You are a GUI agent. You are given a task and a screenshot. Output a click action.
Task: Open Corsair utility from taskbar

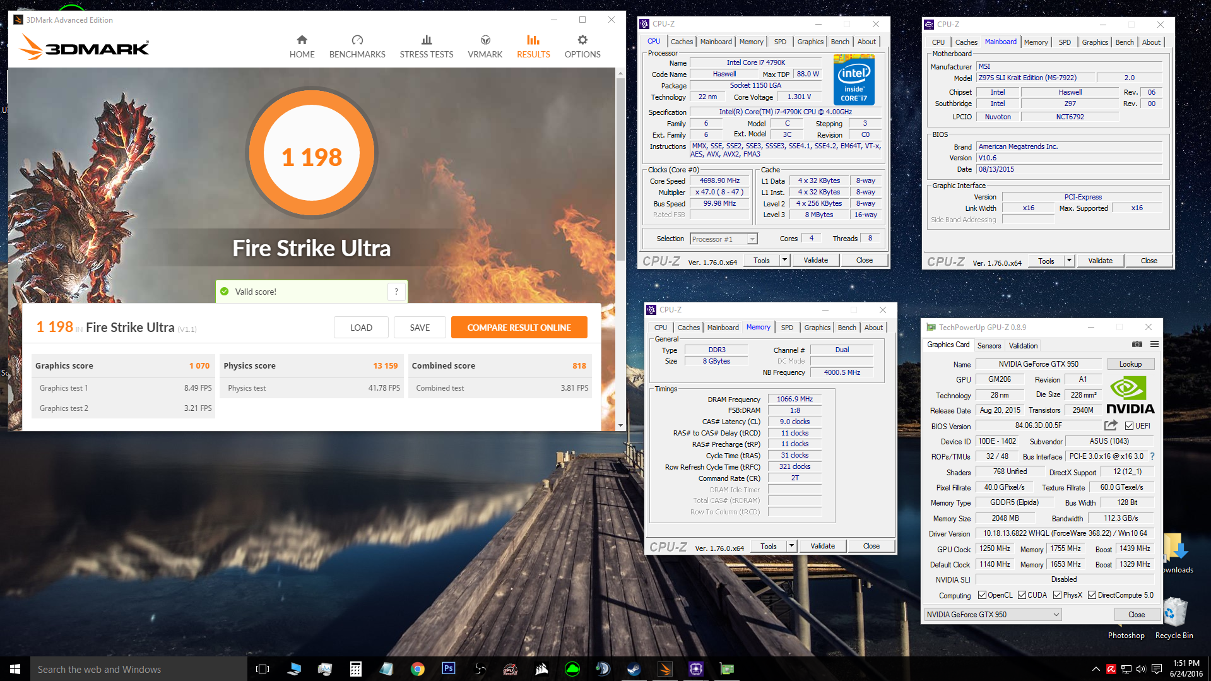click(x=541, y=669)
